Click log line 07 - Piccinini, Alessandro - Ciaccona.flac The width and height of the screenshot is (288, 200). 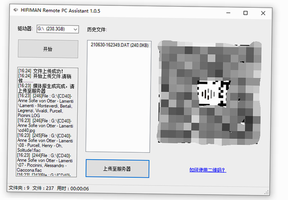(x=45, y=163)
